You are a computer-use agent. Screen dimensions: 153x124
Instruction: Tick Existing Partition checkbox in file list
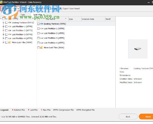pyautogui.click(x=39, y=24)
